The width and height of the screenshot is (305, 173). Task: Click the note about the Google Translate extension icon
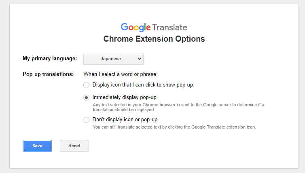point(174,127)
